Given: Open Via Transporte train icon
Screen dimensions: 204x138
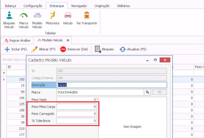Looking at the screenshot, I should [x=87, y=15].
